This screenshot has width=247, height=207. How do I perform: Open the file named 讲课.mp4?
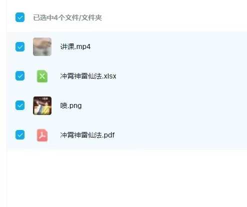pyautogui.click(x=75, y=46)
